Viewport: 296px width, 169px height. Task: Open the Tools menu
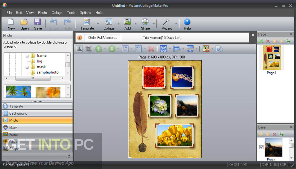point(71,12)
